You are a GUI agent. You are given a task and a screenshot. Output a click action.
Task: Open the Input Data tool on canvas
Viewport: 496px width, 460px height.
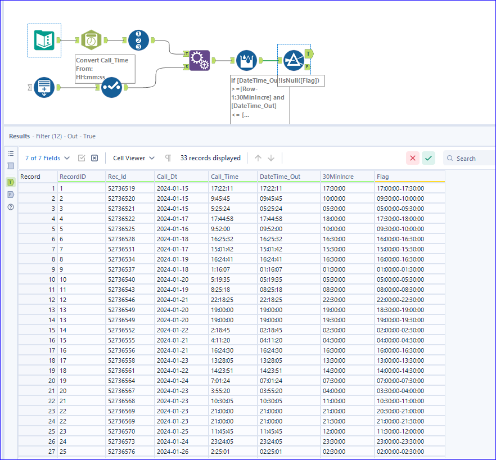[44, 39]
